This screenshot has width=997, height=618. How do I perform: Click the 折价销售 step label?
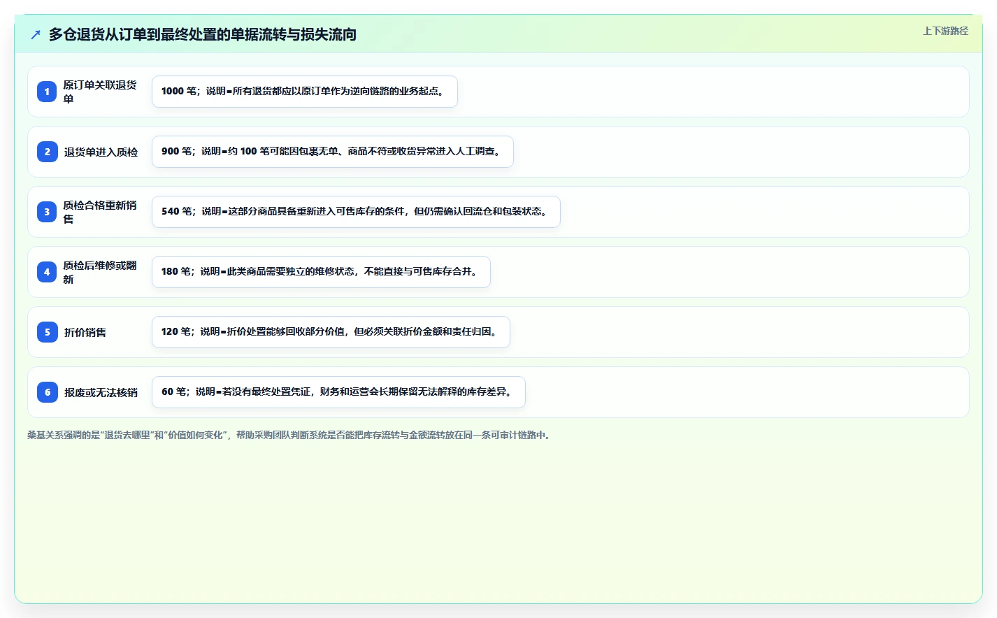tap(85, 332)
